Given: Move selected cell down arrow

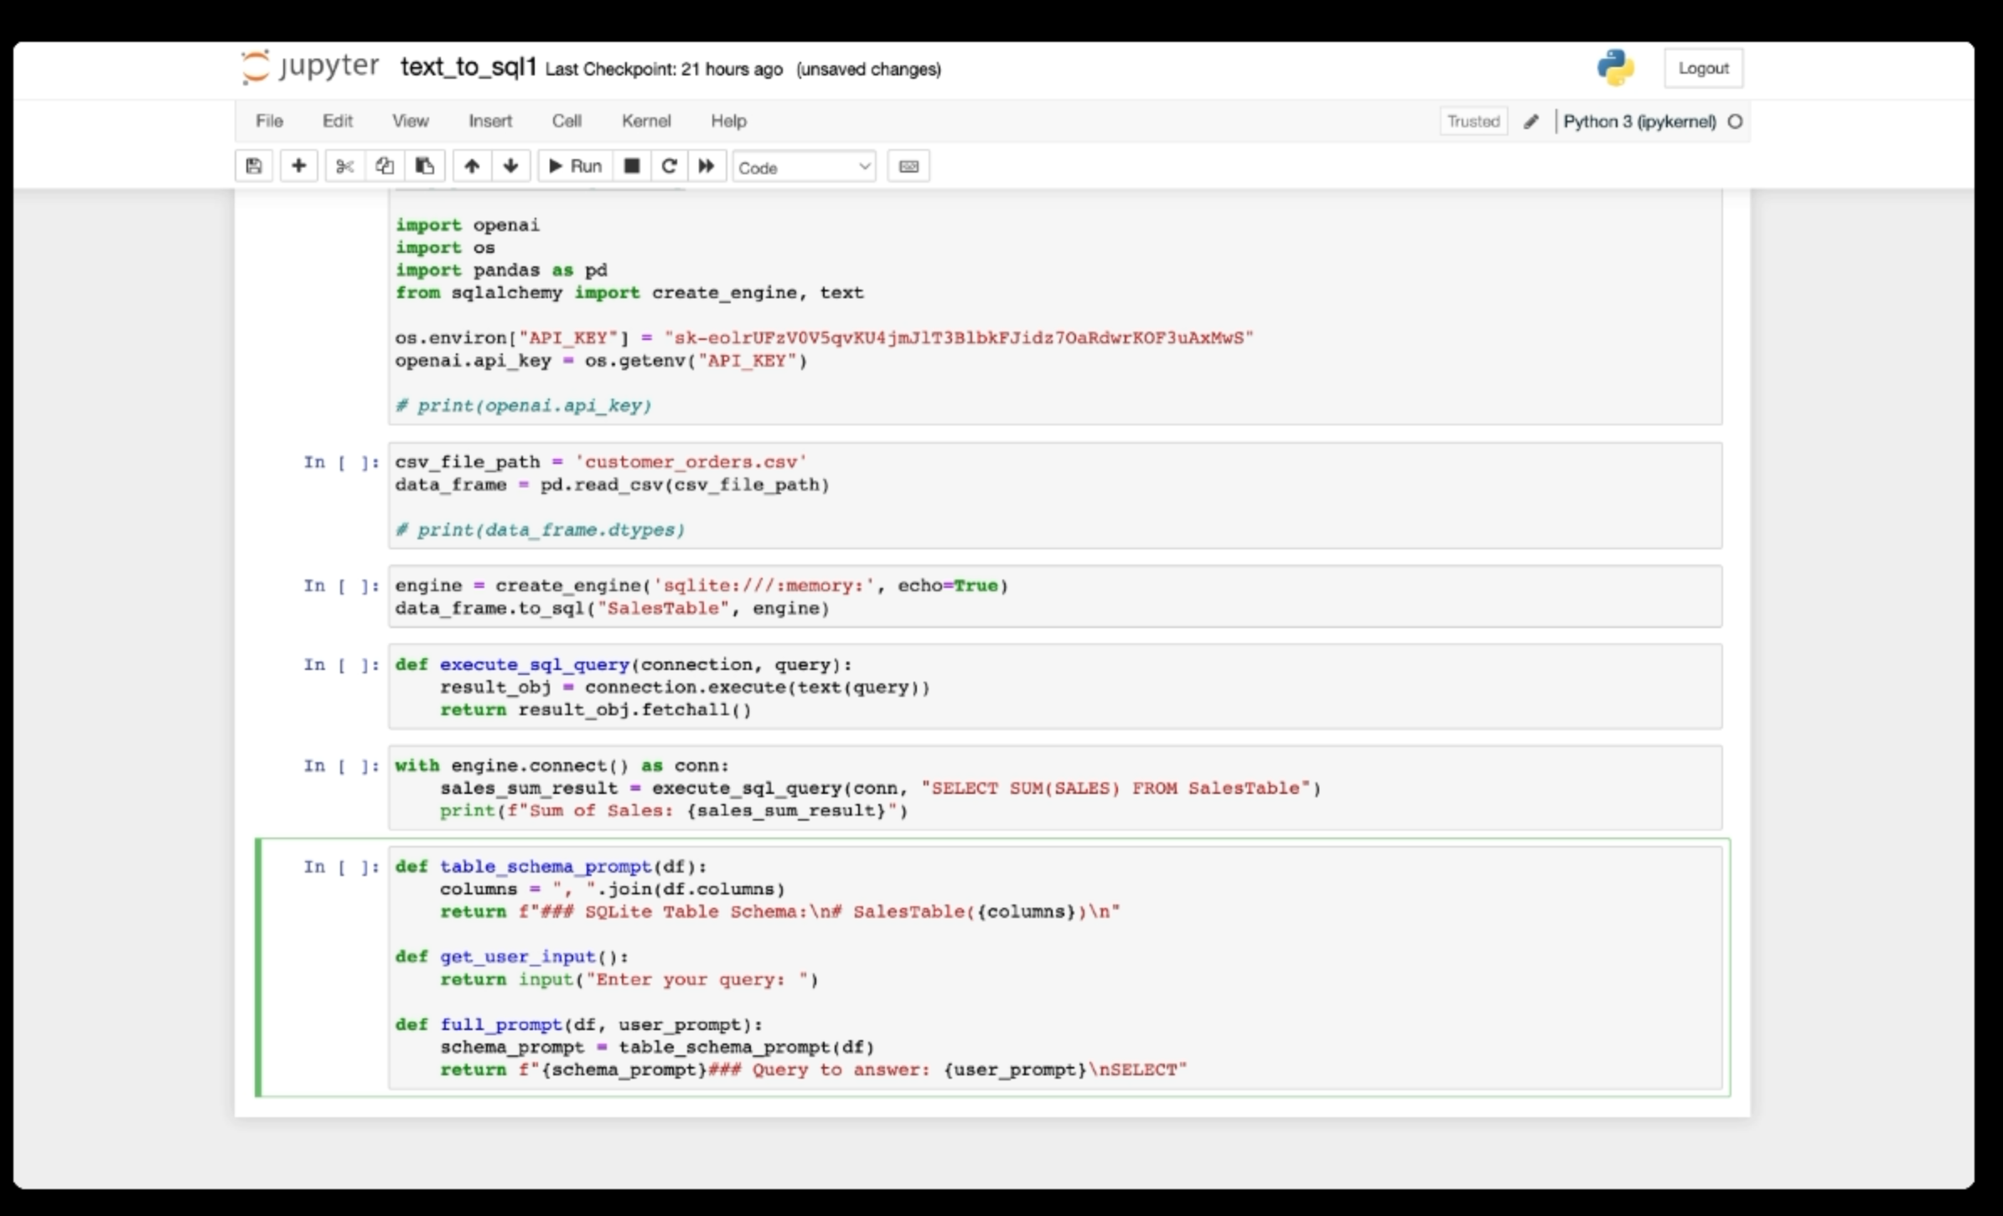Looking at the screenshot, I should pyautogui.click(x=510, y=166).
